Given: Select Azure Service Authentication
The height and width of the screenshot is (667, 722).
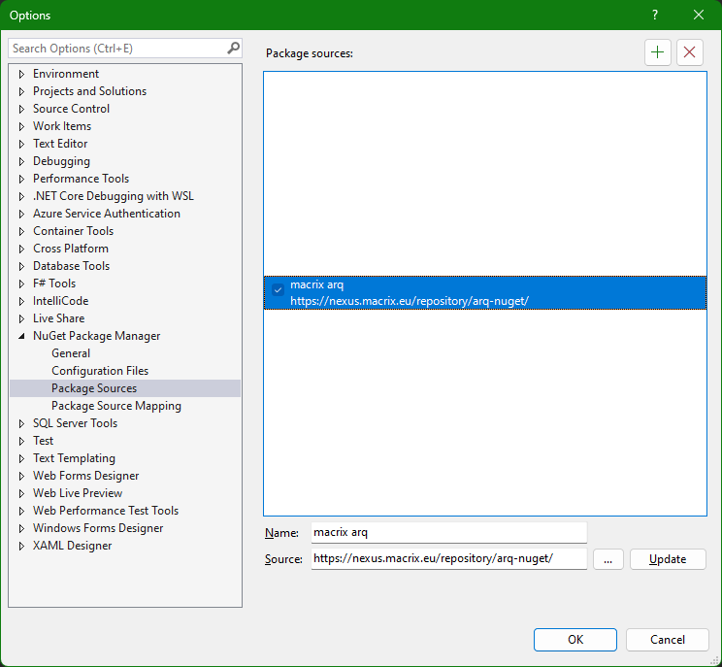Looking at the screenshot, I should click(x=107, y=214).
